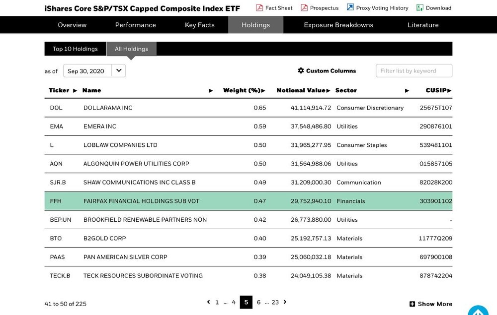Sort by Ticker column arrow
497x315 pixels.
pos(75,91)
